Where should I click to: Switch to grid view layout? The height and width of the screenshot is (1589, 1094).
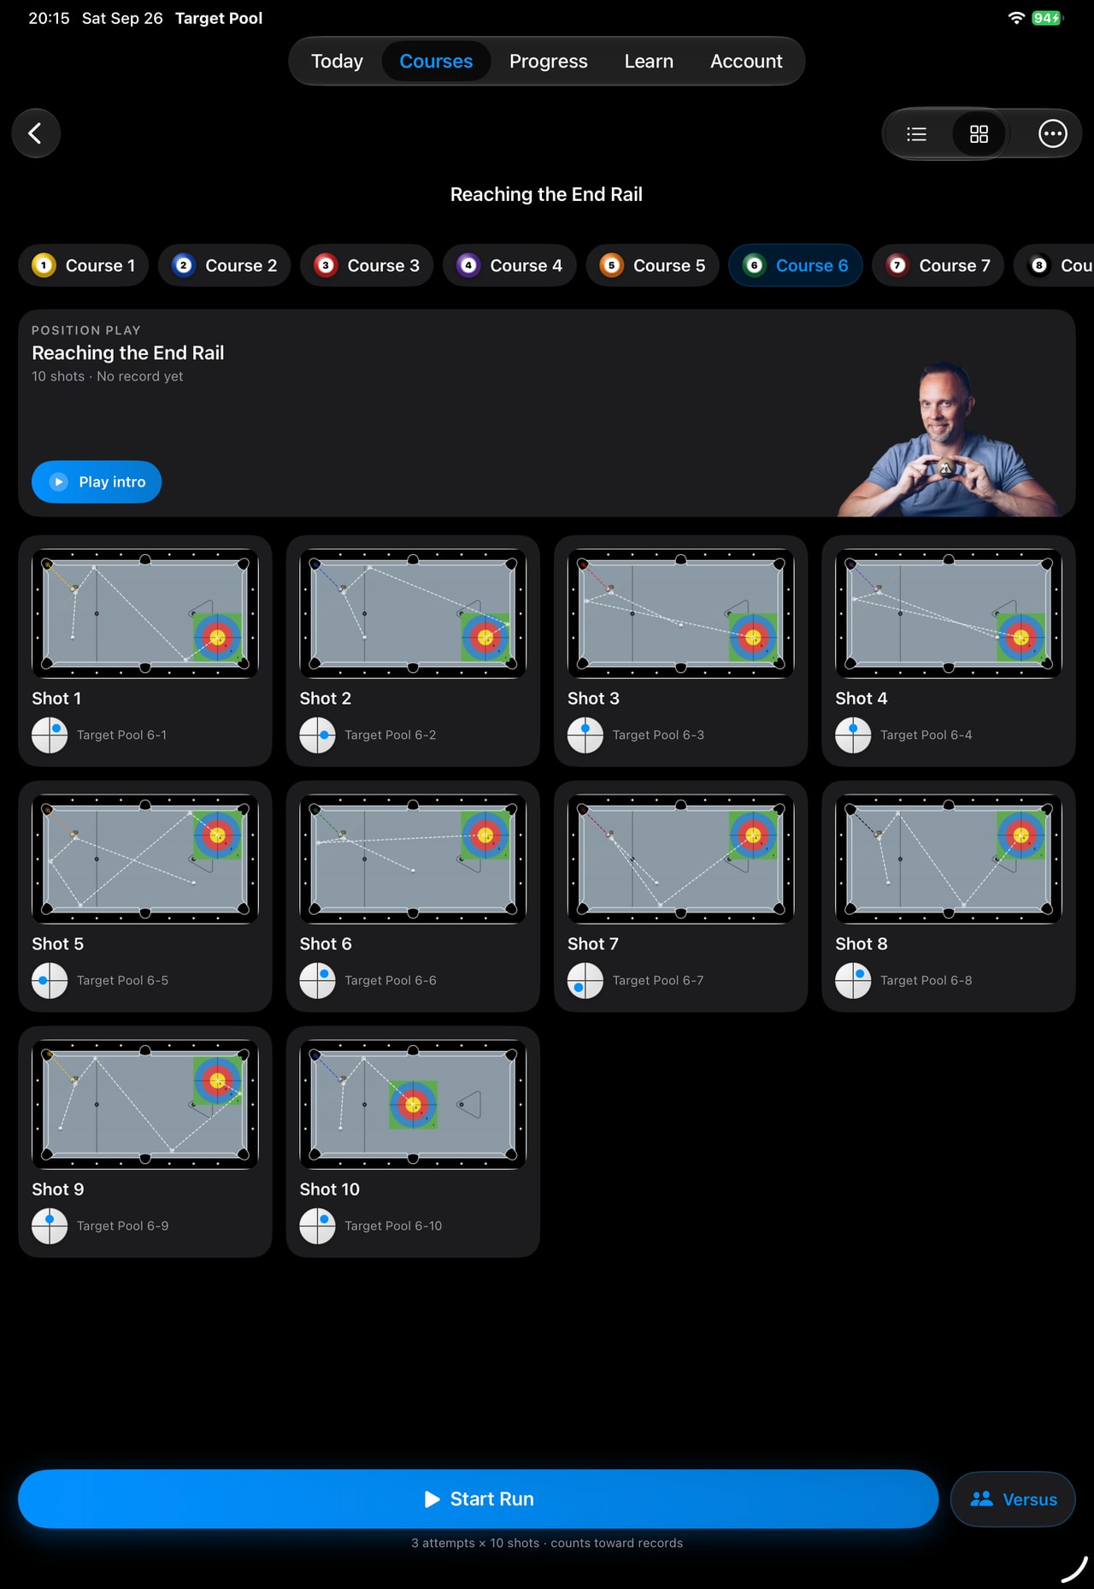coord(979,134)
